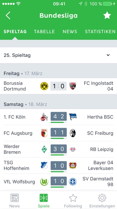Tap the FC Ingolstadt 04 crest

73,86
